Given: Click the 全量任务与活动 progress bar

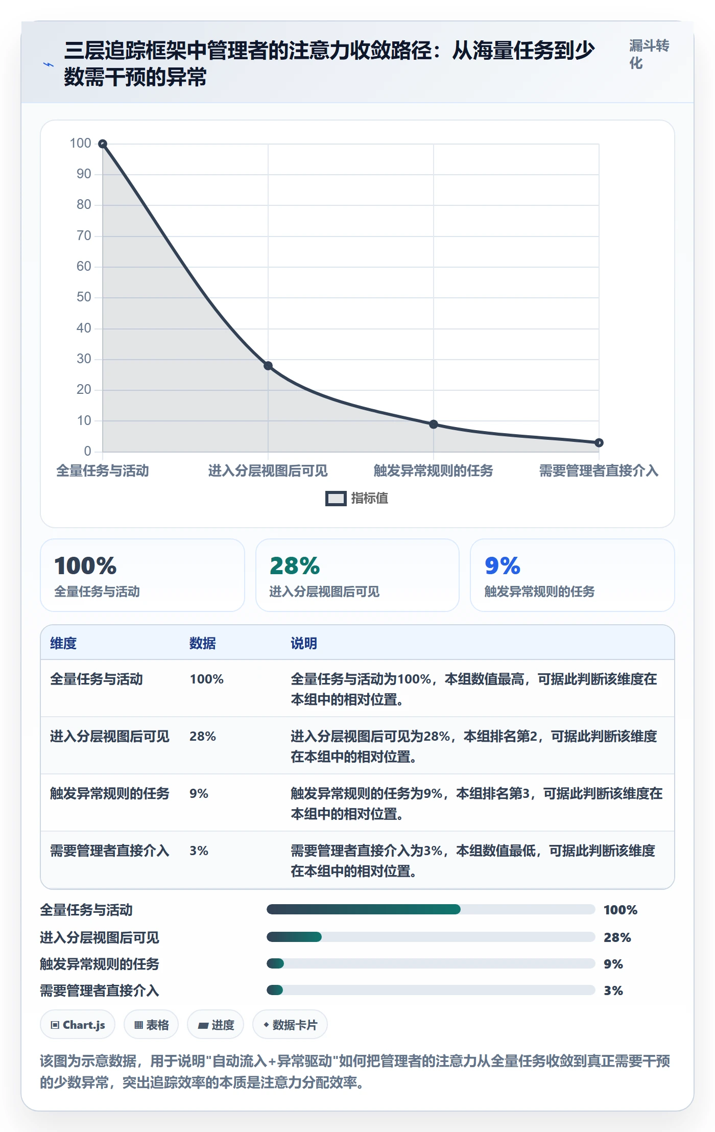Looking at the screenshot, I should coord(431,909).
